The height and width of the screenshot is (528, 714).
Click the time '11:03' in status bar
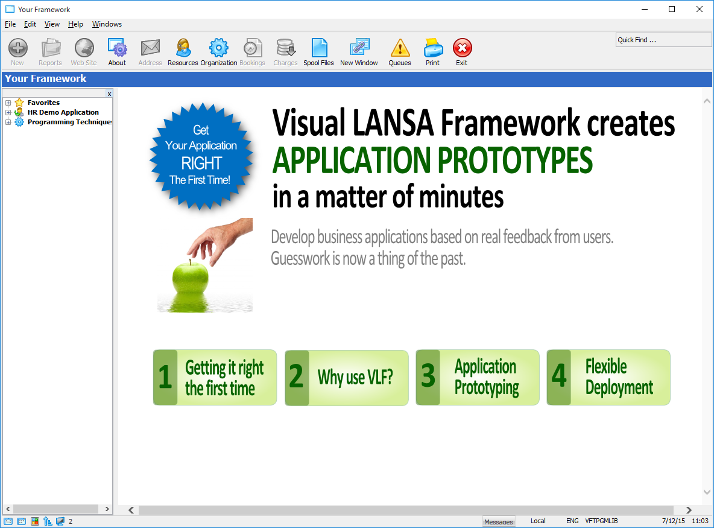(x=700, y=521)
